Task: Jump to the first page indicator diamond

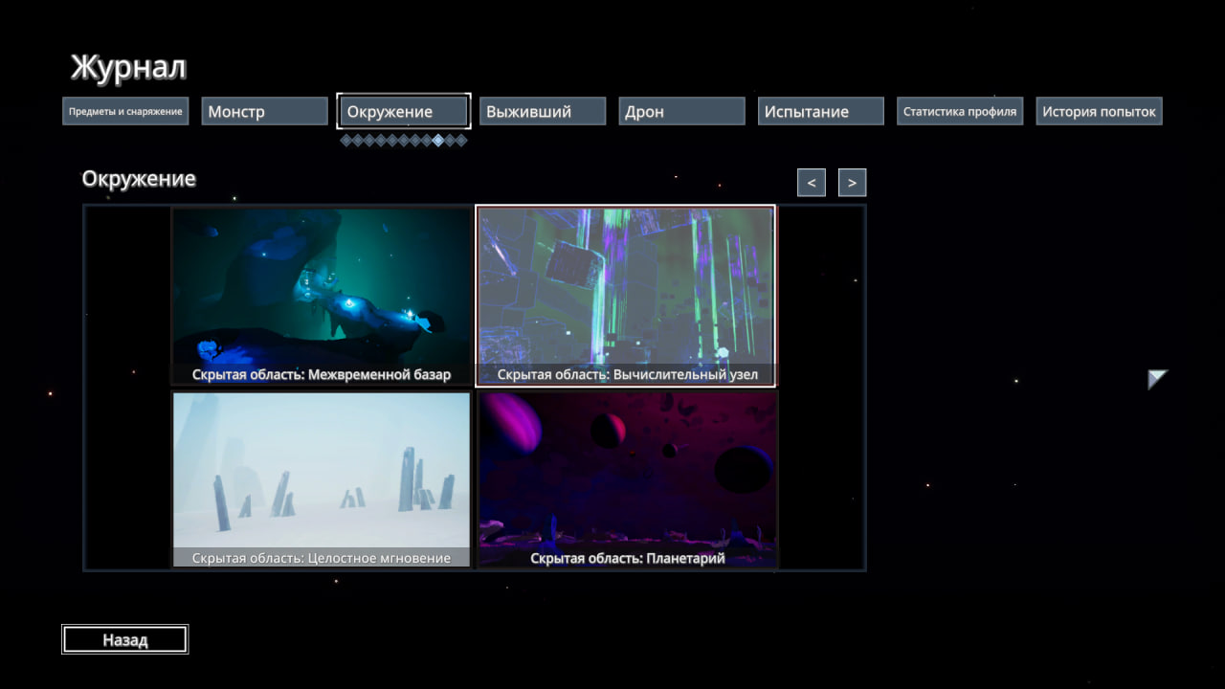Action: coord(346,140)
